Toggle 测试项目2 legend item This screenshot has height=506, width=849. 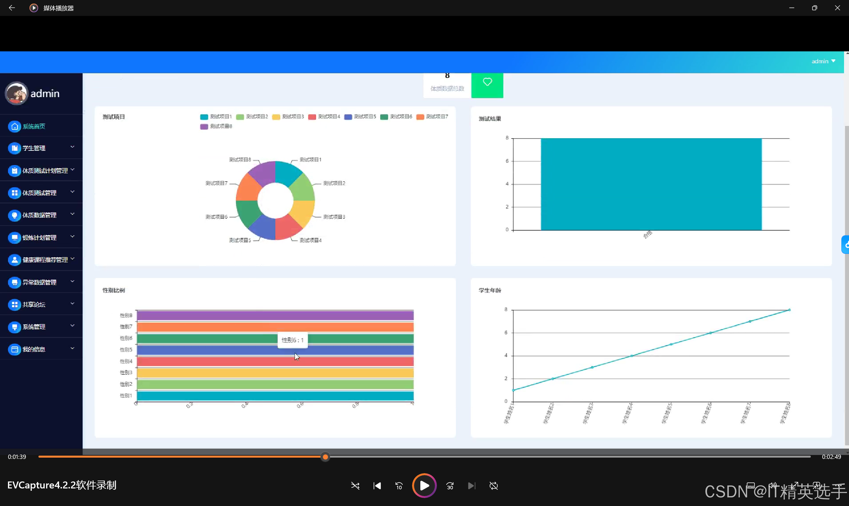pos(252,117)
